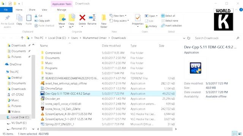Select This PC in navigation pane

[14, 72]
